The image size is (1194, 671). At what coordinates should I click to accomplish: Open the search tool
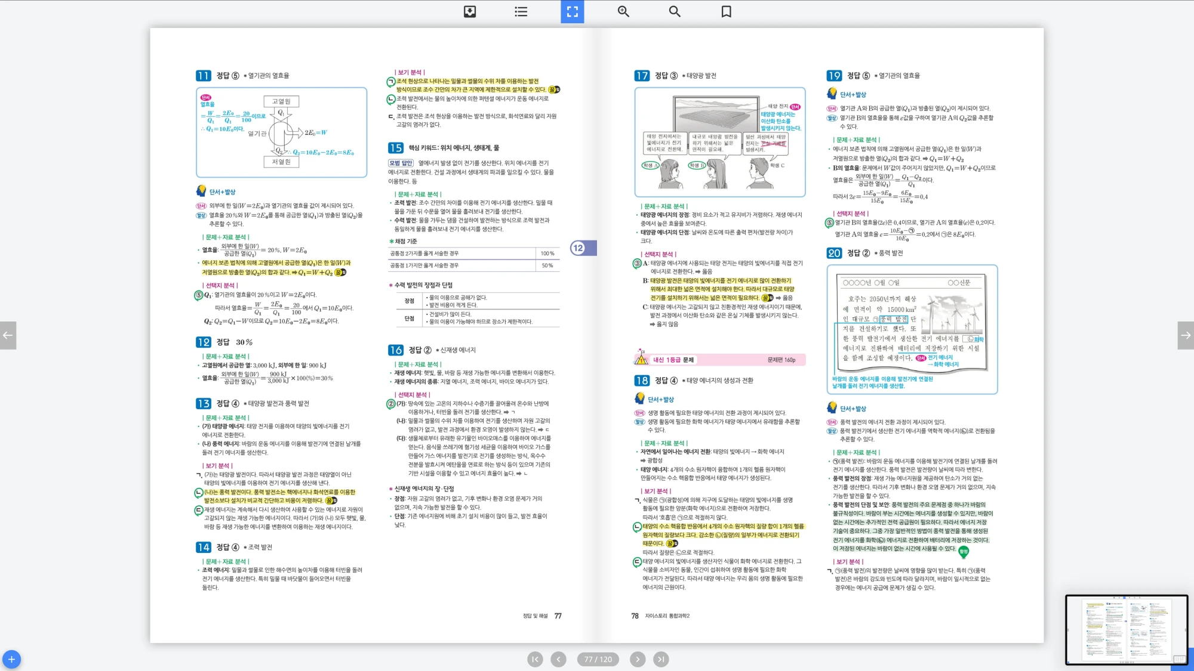[x=675, y=11]
